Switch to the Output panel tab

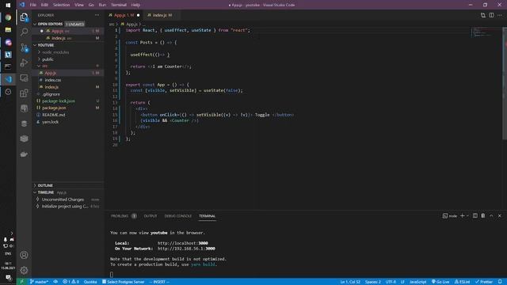click(151, 216)
